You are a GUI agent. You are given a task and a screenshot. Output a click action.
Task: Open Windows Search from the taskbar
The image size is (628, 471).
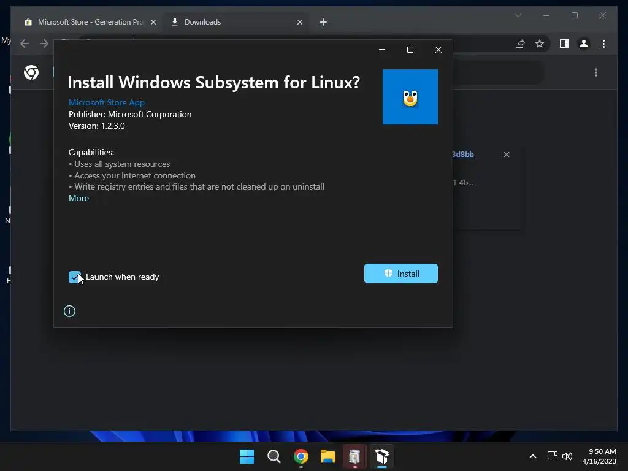point(274,456)
